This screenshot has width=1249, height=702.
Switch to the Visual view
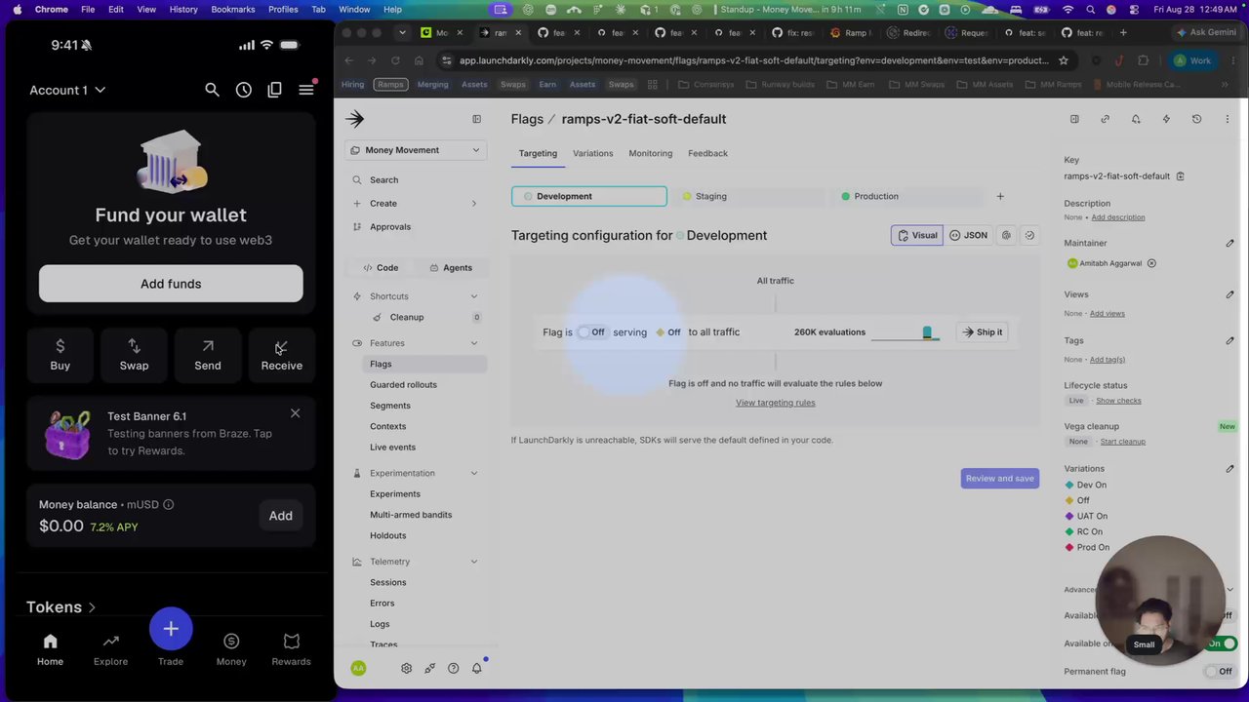click(x=917, y=235)
